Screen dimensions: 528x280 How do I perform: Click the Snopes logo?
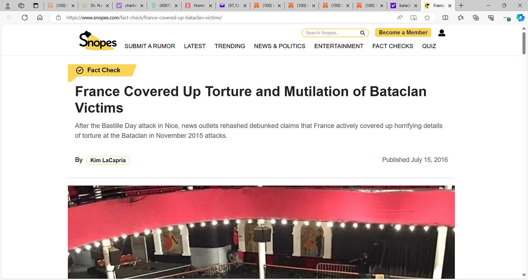(x=98, y=40)
